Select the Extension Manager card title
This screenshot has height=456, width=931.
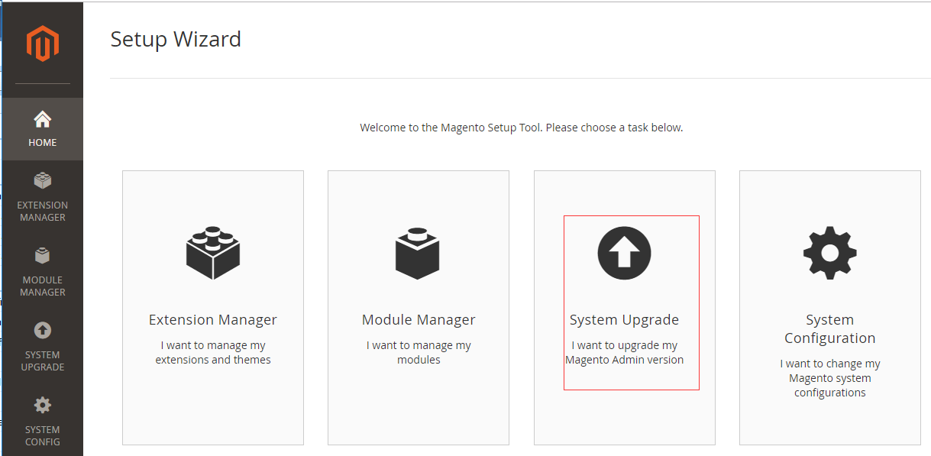(x=213, y=320)
